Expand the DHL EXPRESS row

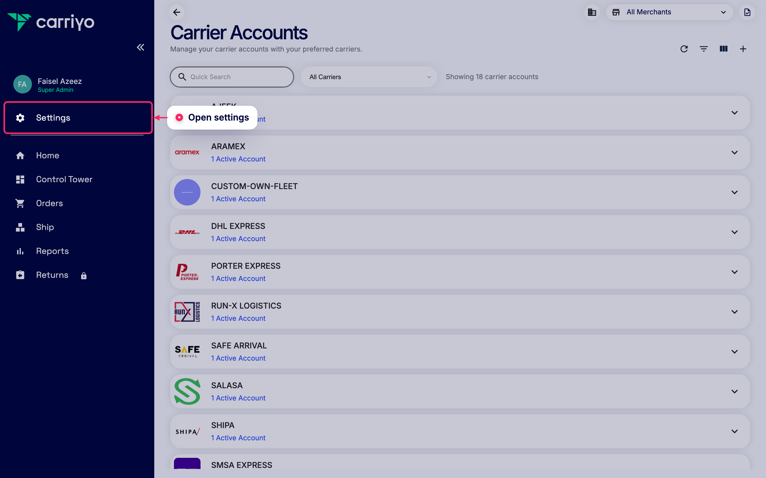point(735,232)
